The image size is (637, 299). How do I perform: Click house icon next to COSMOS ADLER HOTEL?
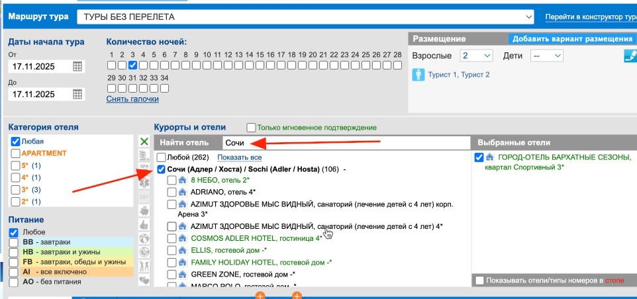click(x=182, y=238)
